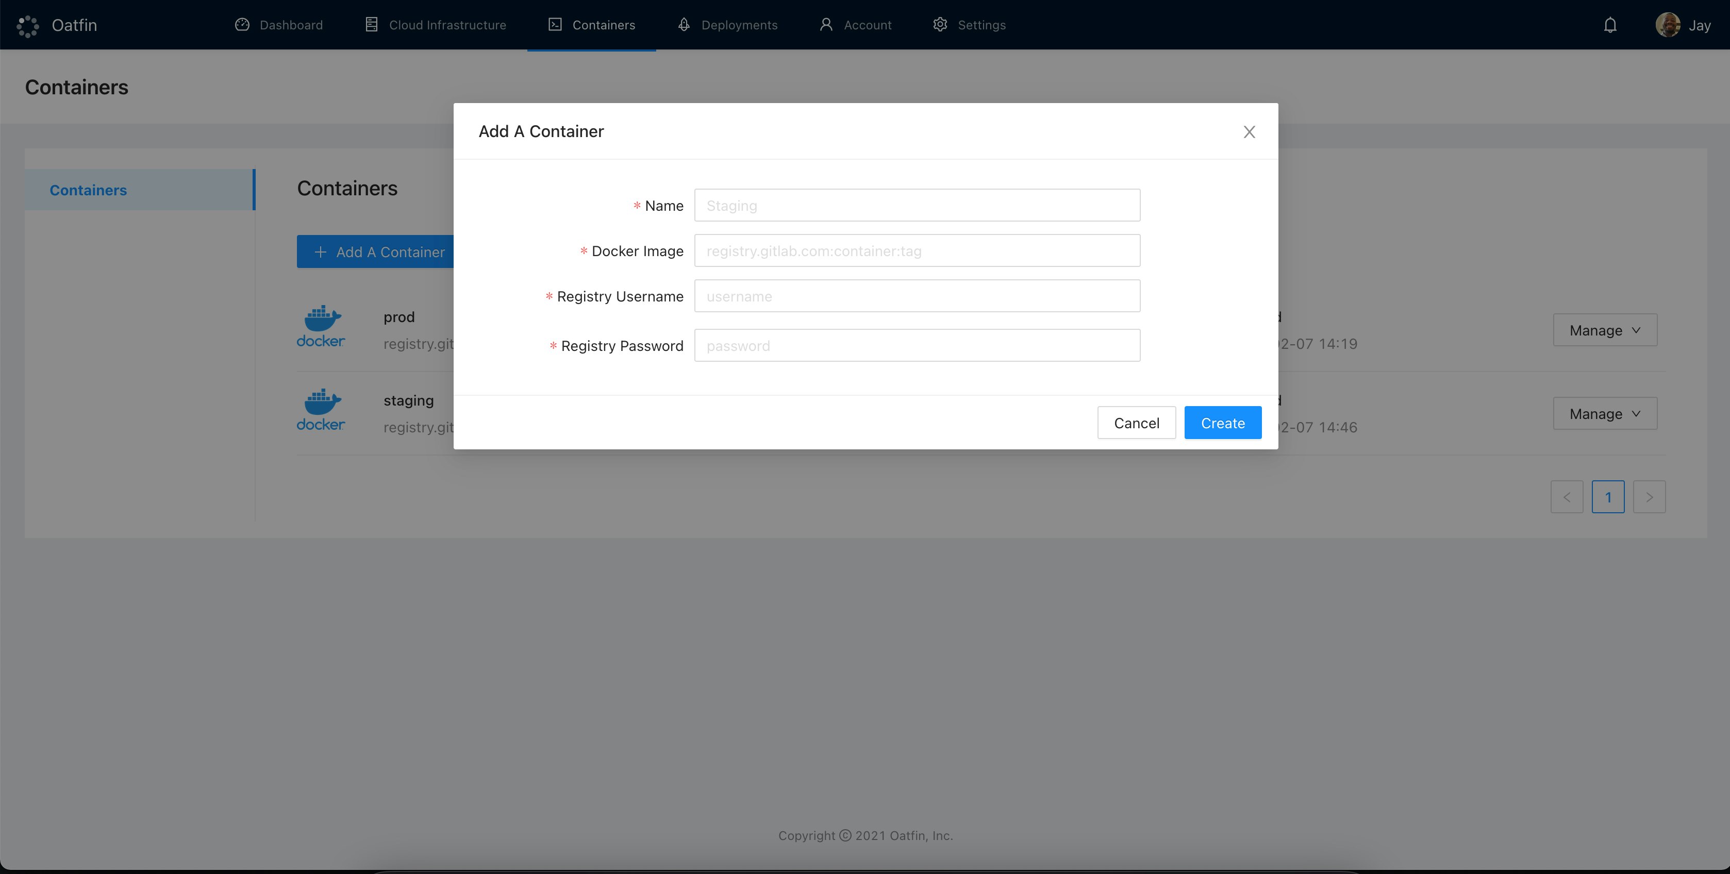Click the Registry Password field

tap(917, 346)
